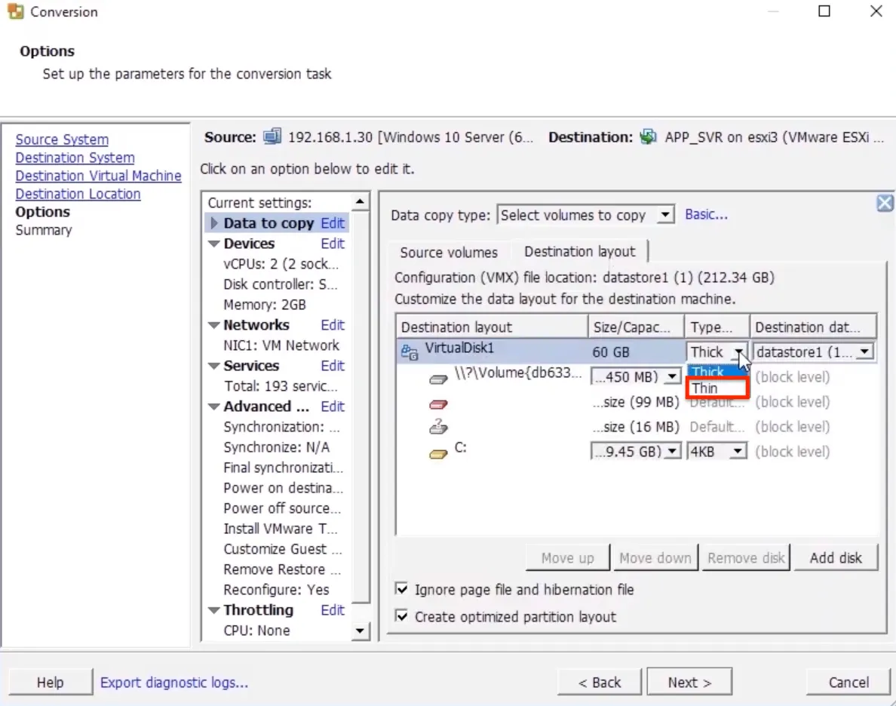Switch to the Source volumes tab
The height and width of the screenshot is (706, 896).
449,253
